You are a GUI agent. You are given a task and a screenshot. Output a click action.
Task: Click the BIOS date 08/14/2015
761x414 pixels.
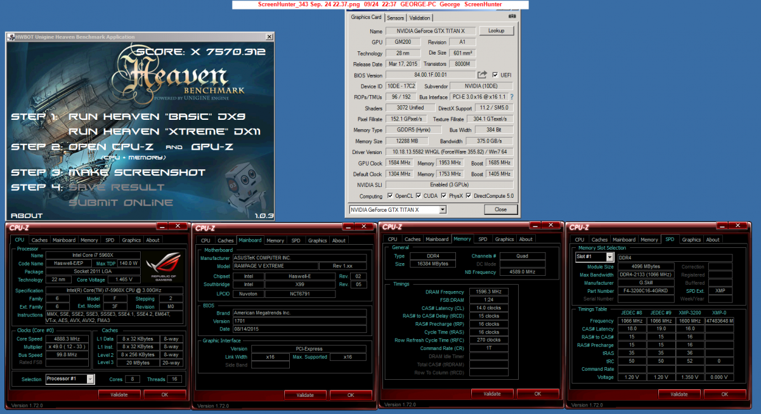[299, 328]
